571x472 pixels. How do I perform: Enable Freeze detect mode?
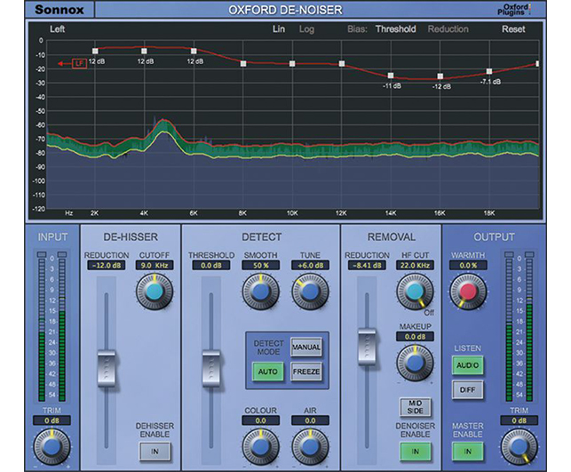point(306,372)
